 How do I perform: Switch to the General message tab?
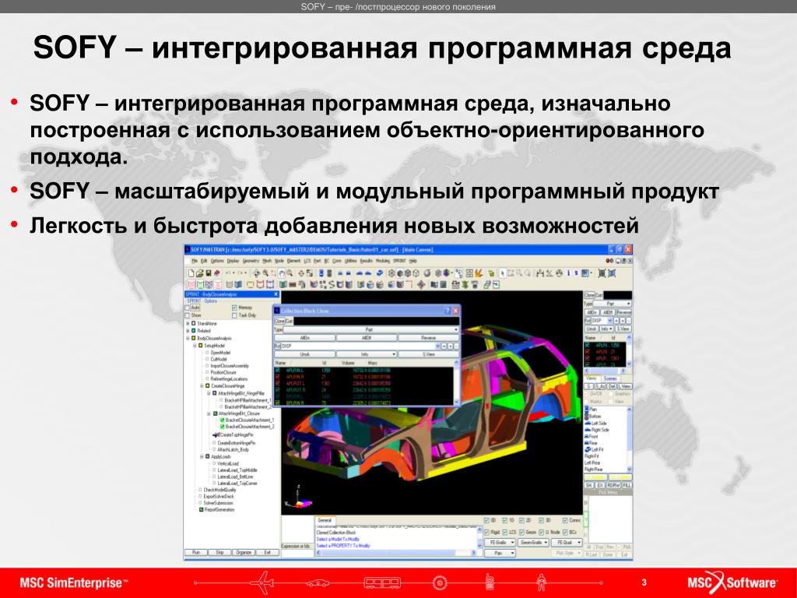pos(325,520)
